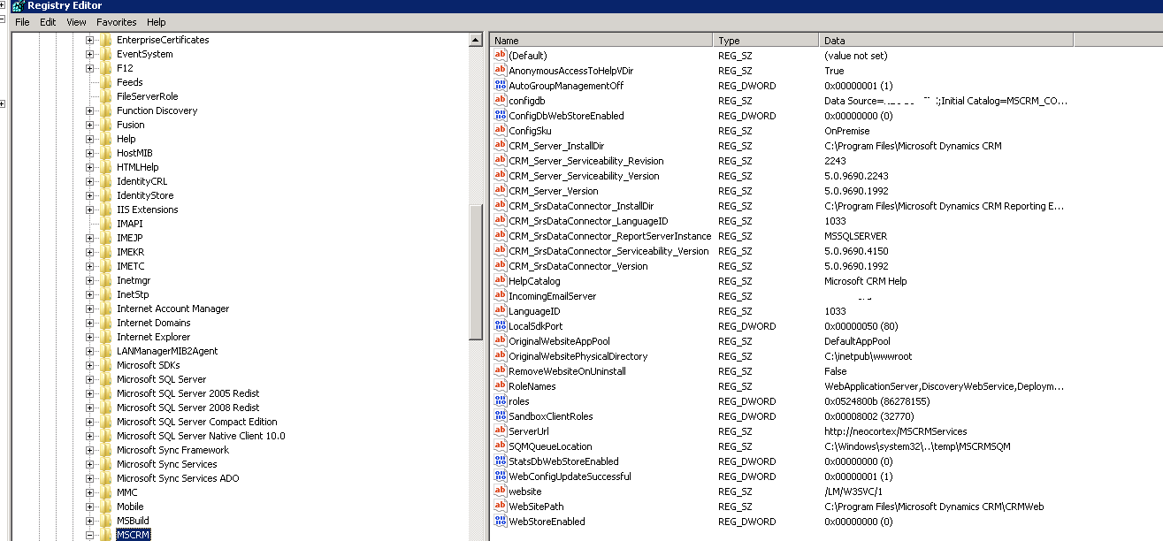The image size is (1163, 541).
Task: Expand the EnterpriseCertificates key
Action: click(x=89, y=40)
